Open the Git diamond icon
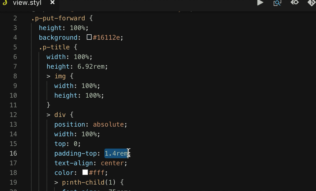 click(311, 3)
